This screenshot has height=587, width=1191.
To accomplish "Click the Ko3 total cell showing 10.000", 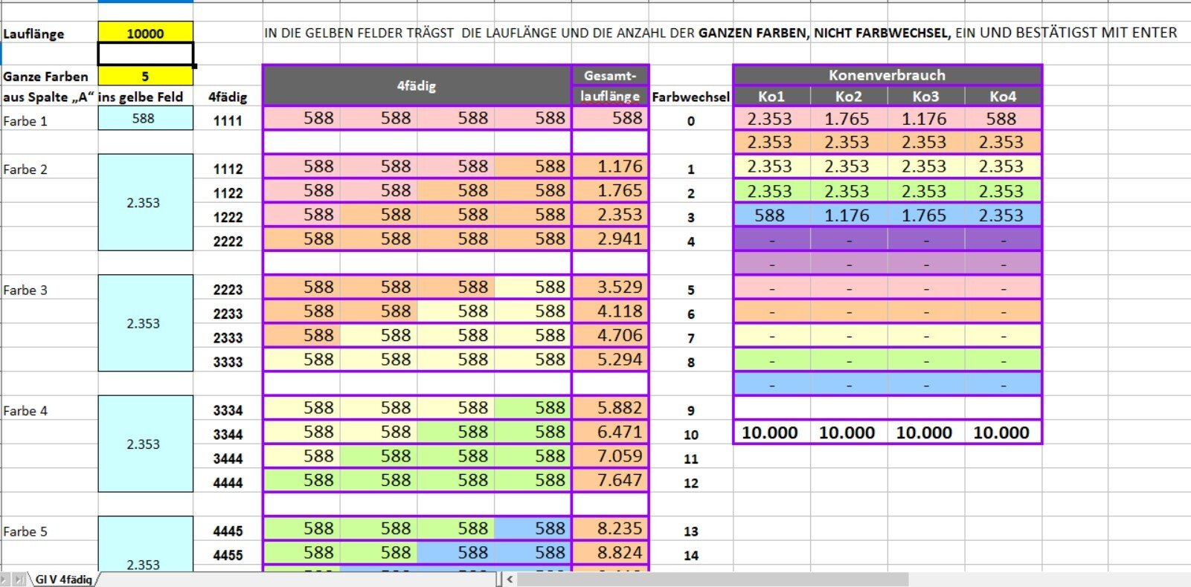I will [925, 432].
